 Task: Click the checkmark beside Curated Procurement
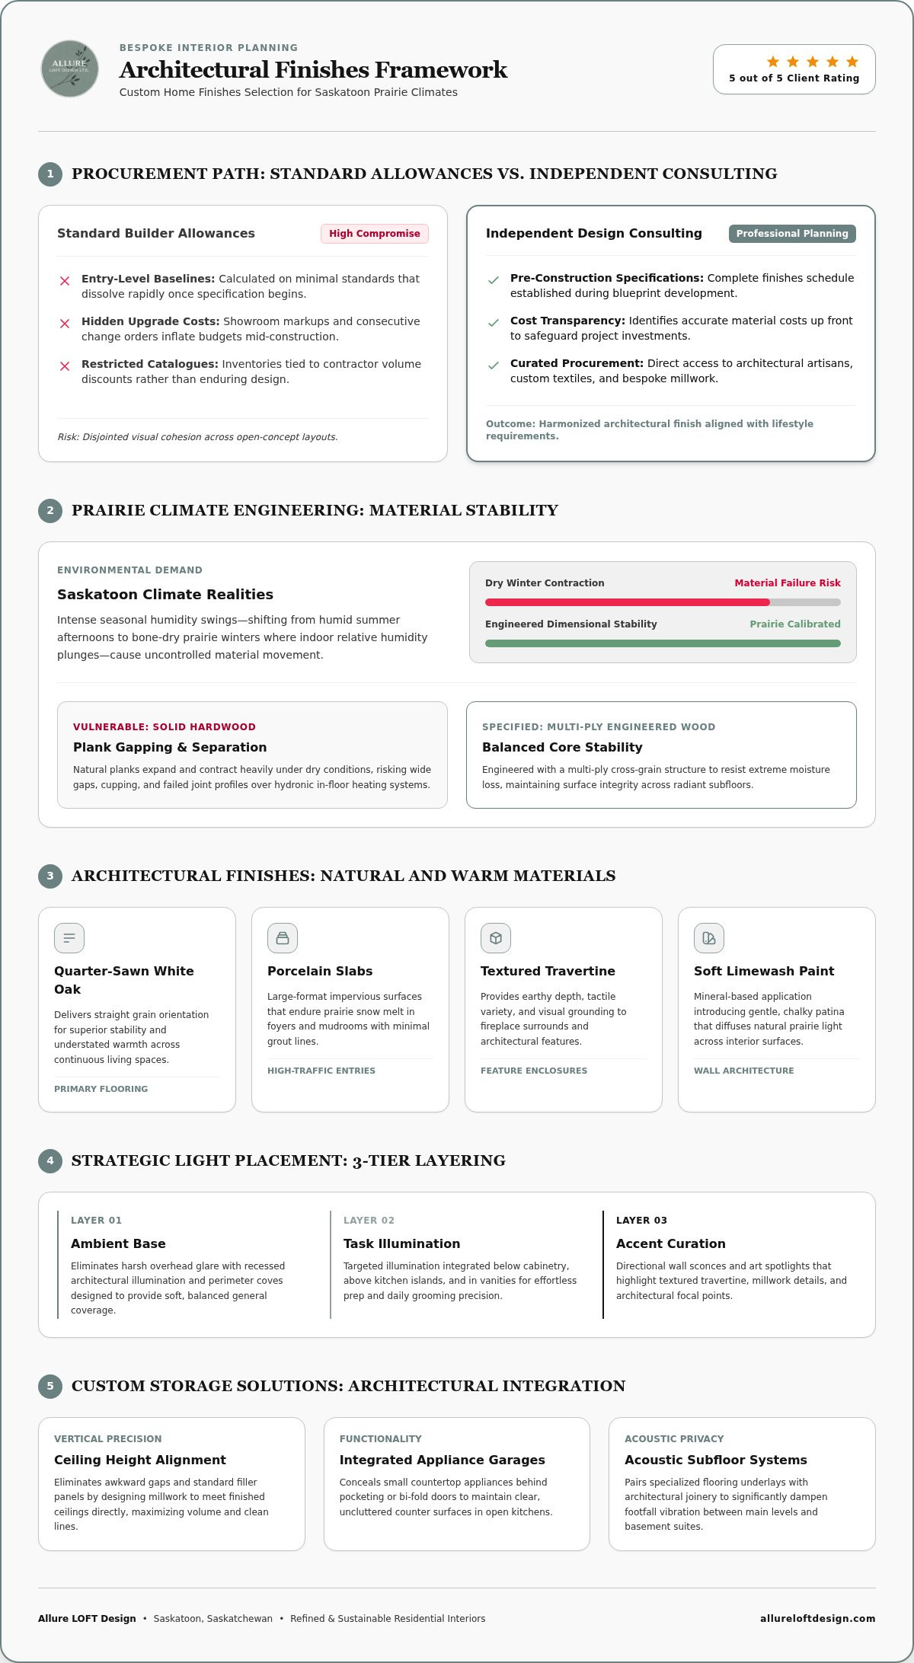pos(494,365)
